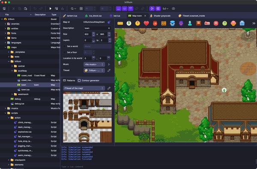Select the red heart pickable entity tool
The image size is (257, 169).
tap(146, 23)
